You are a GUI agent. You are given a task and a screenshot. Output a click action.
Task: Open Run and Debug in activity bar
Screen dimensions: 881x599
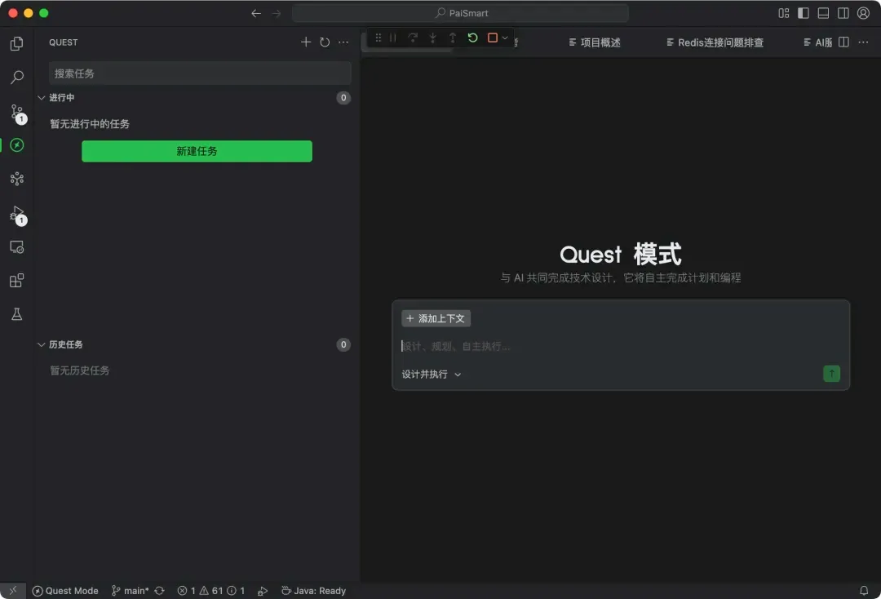tap(17, 214)
